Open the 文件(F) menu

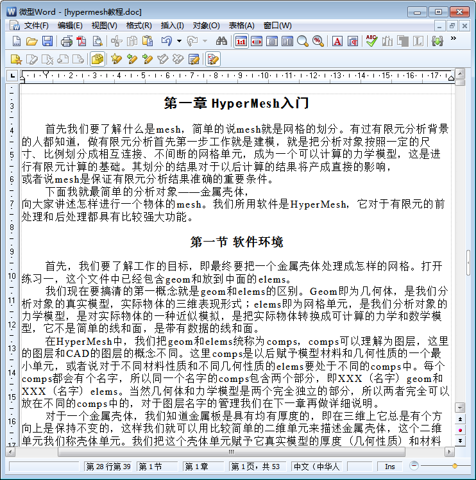pos(37,26)
